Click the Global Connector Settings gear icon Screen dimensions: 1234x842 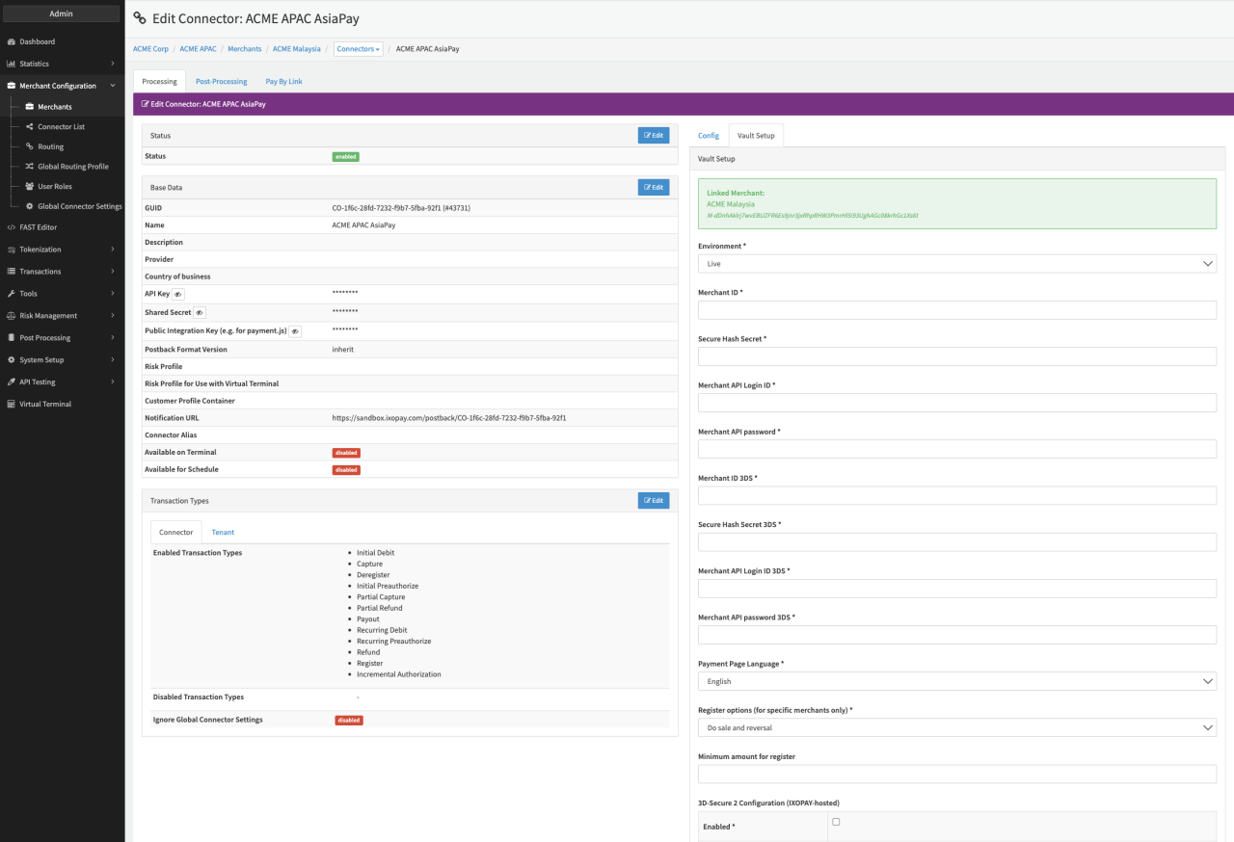30,206
